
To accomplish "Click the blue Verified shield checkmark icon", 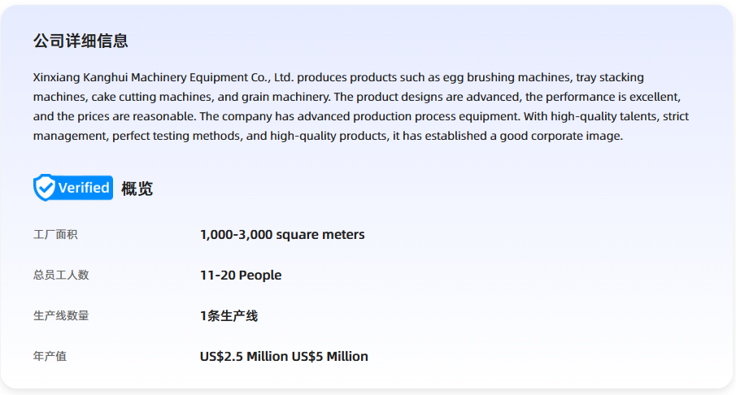I will (x=45, y=188).
